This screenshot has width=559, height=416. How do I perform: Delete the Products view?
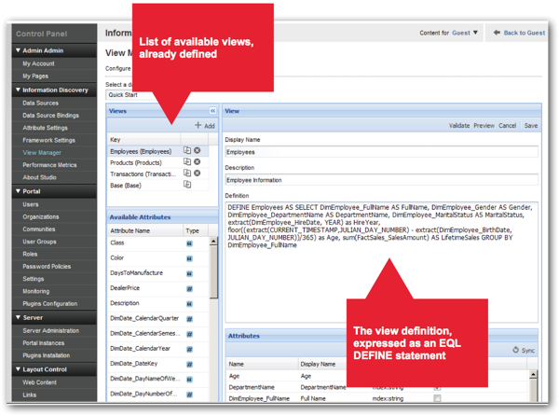pos(198,161)
